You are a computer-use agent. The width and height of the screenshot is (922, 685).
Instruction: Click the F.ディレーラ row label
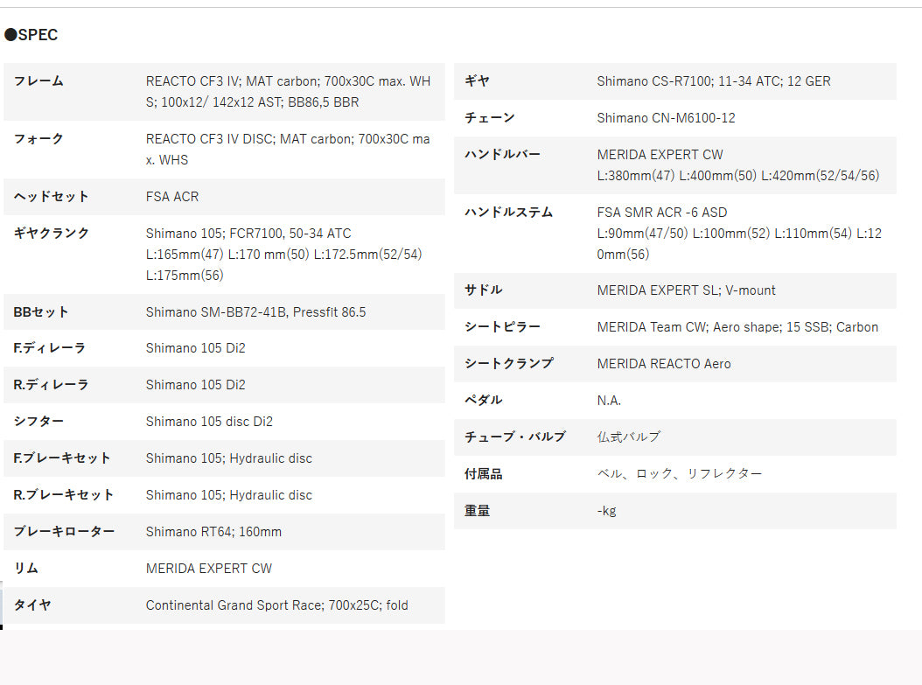pos(50,348)
